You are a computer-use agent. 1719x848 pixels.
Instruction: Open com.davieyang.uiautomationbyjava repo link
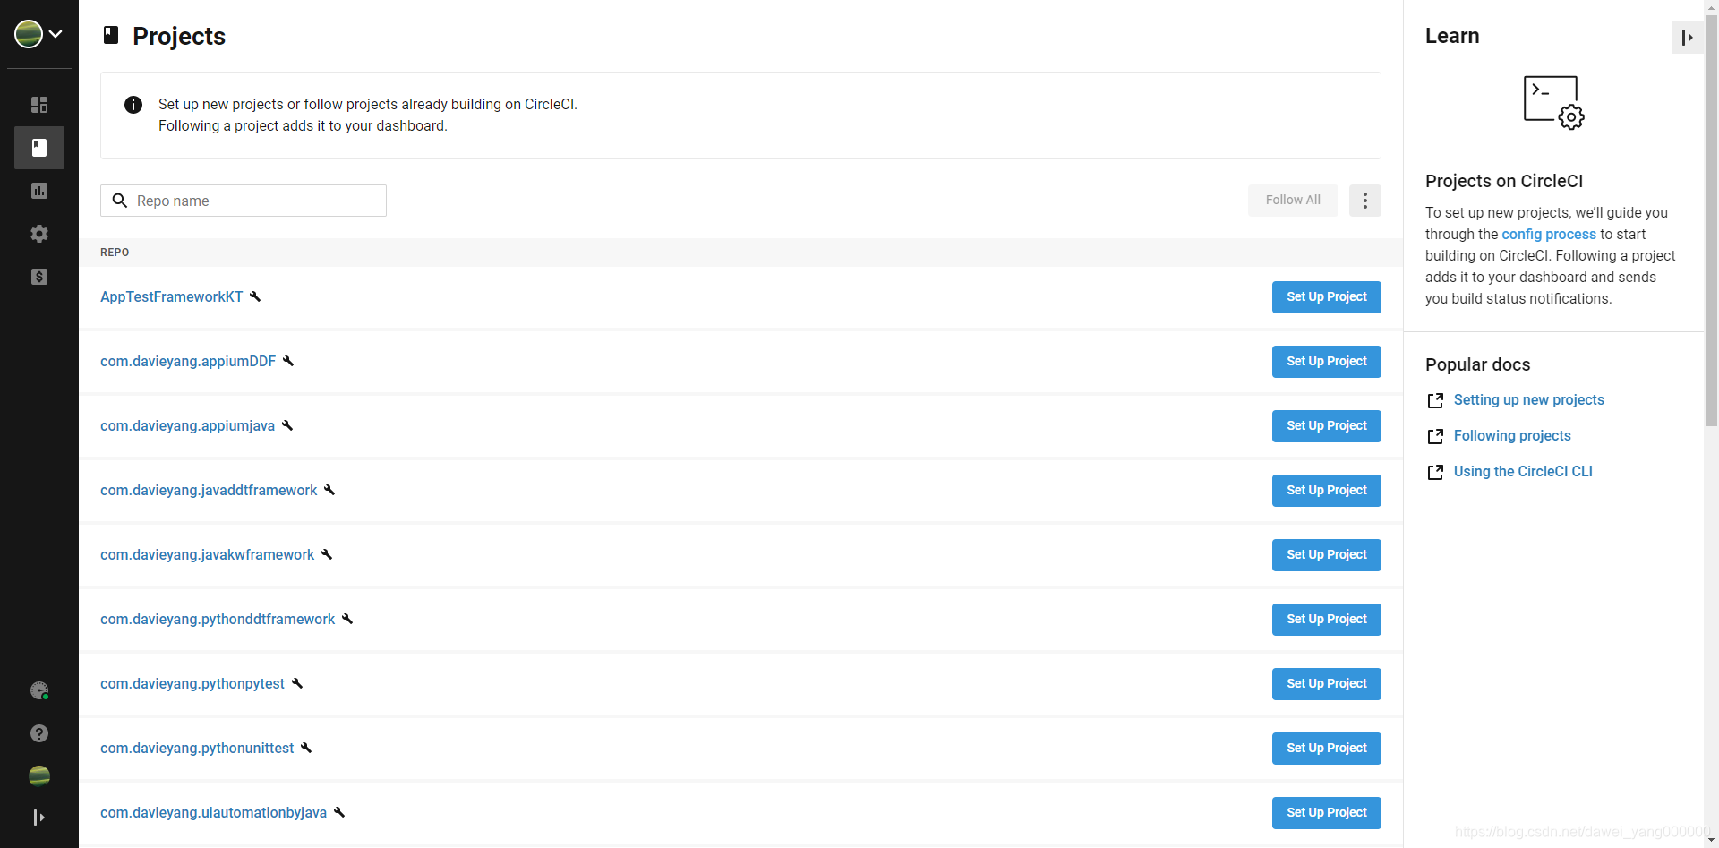pyautogui.click(x=214, y=812)
